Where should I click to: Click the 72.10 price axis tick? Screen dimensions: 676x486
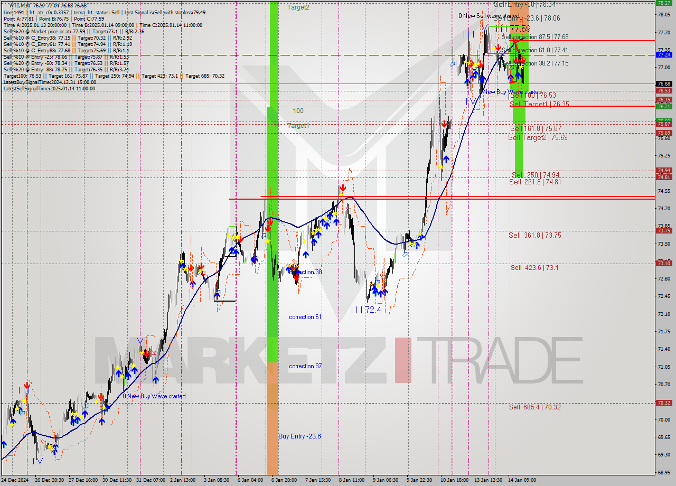[664, 314]
